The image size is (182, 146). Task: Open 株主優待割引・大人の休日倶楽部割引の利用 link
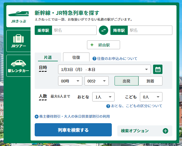coord(75,117)
